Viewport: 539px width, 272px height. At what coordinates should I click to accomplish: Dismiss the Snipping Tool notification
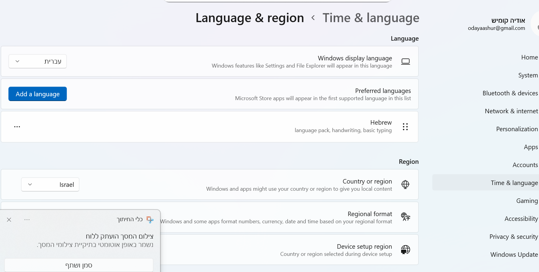tap(9, 220)
